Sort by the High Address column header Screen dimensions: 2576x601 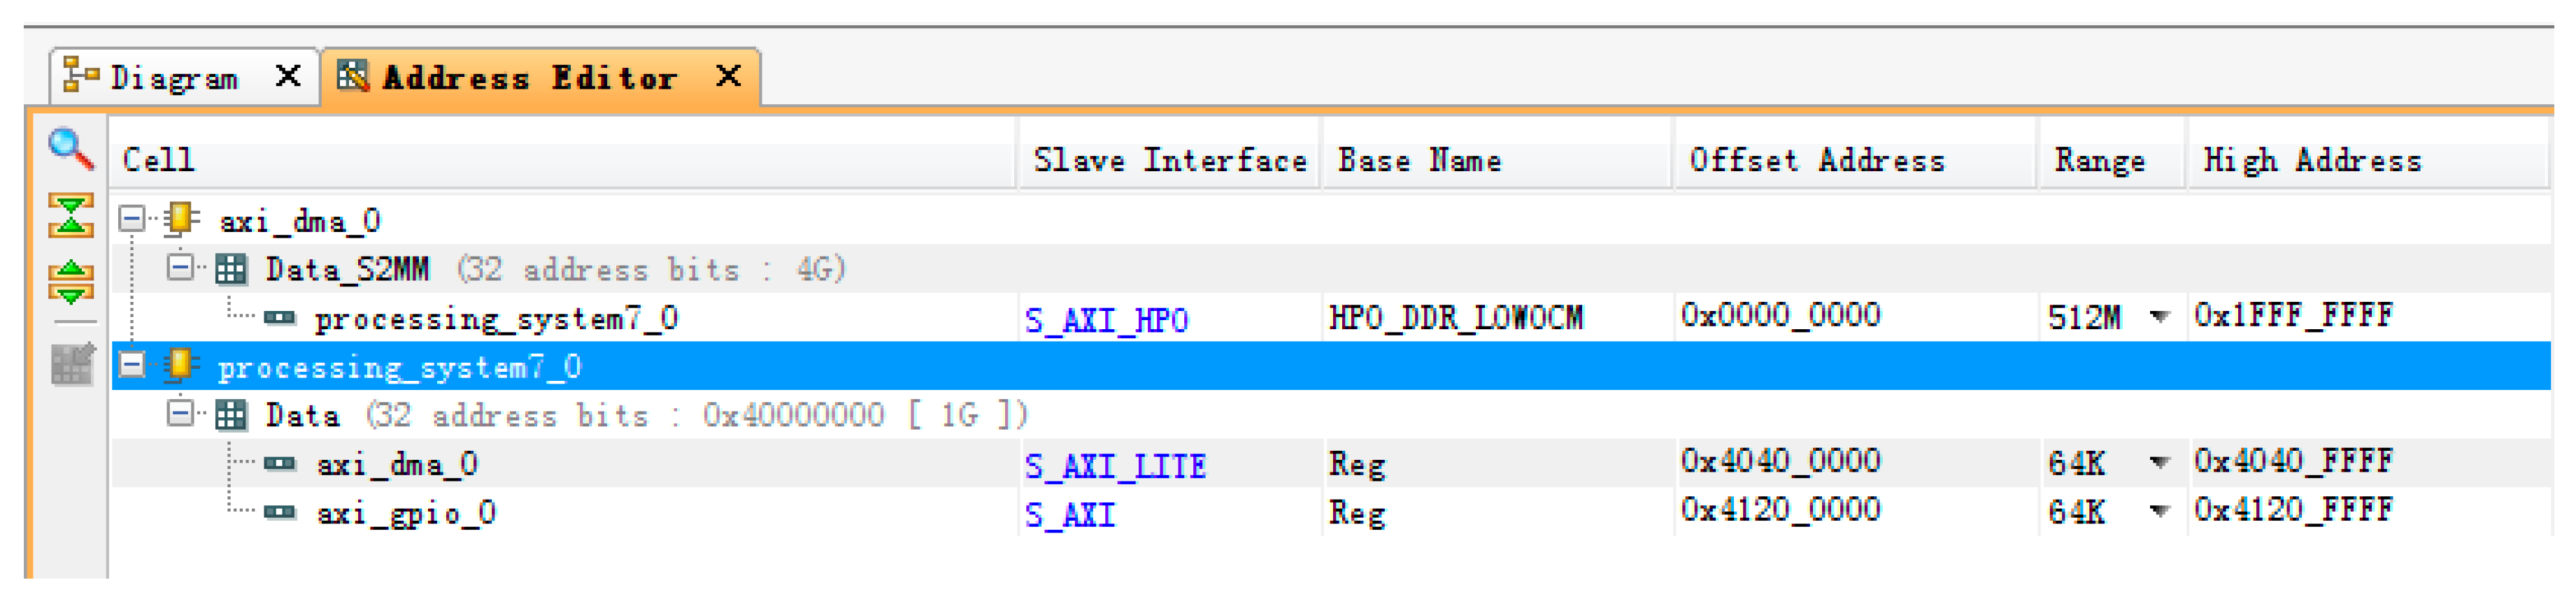(2368, 160)
